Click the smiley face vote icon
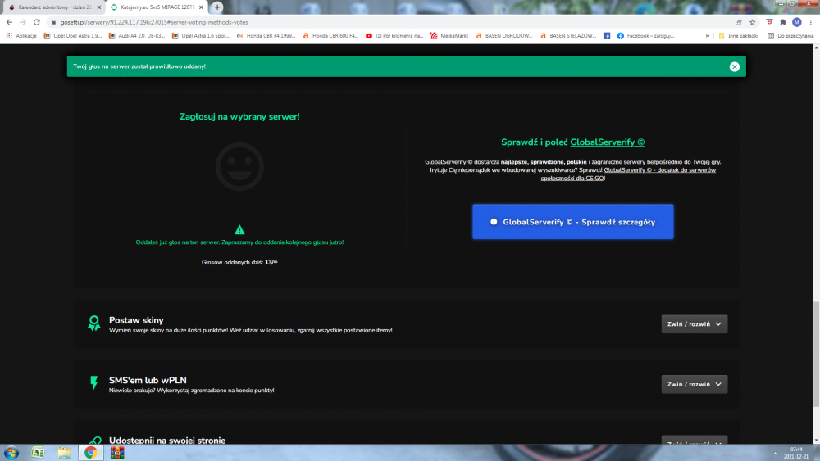This screenshot has width=820, height=461. pos(239,166)
